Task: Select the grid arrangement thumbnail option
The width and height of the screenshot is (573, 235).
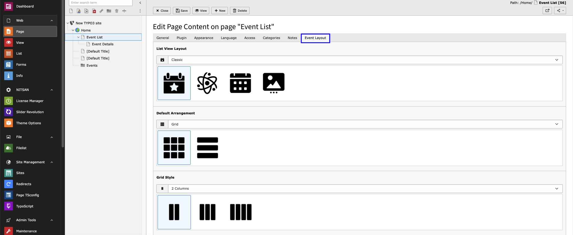Action: (x=174, y=148)
